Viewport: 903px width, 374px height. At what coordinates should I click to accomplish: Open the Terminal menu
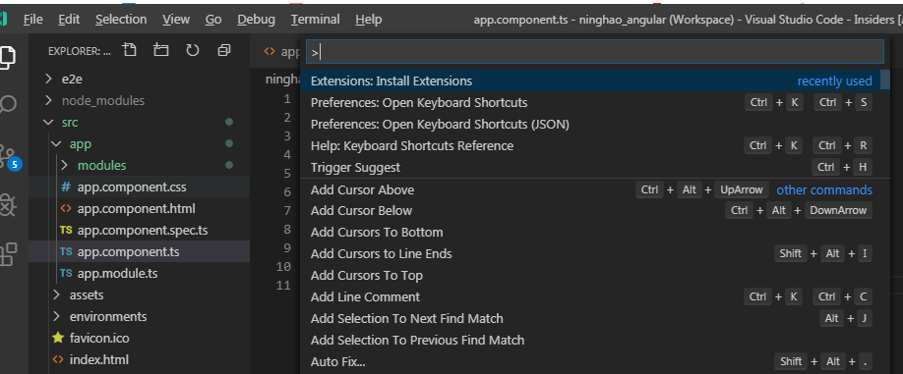pyautogui.click(x=315, y=19)
